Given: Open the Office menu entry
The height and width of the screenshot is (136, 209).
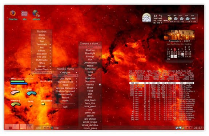Looking at the screenshot, I should [x=41, y=63].
